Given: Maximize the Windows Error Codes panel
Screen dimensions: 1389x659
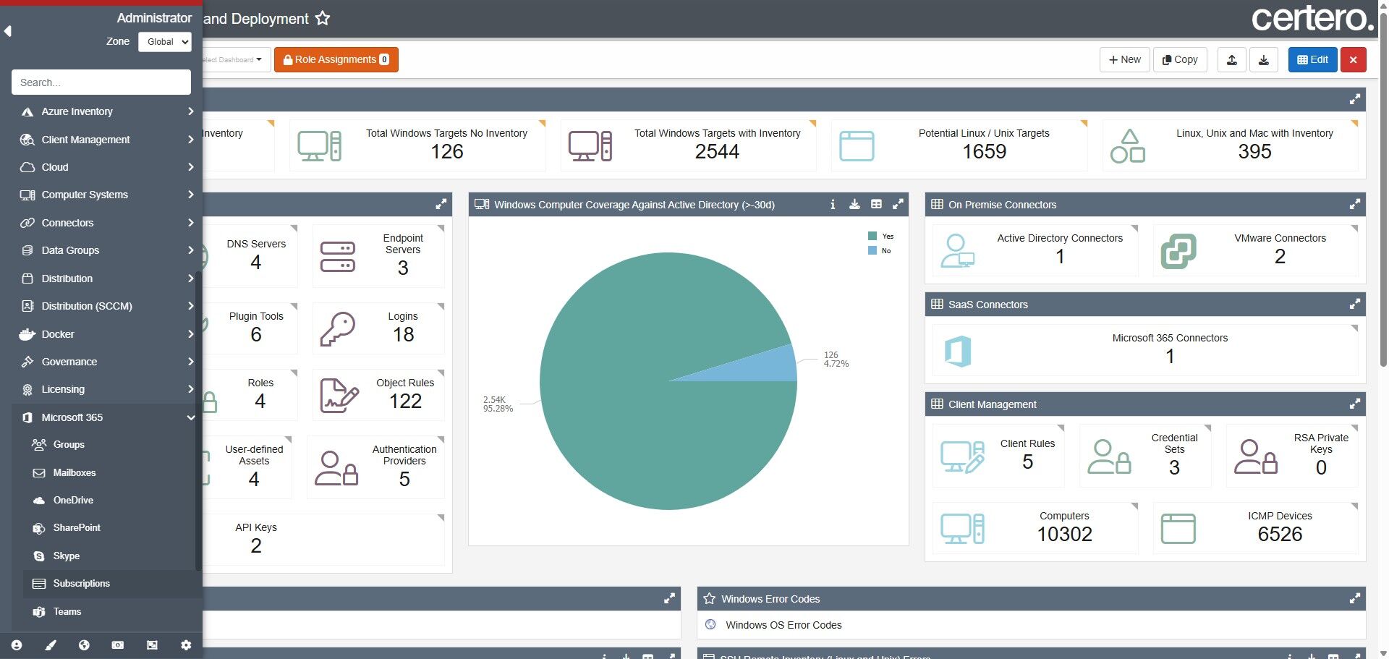Looking at the screenshot, I should tap(1355, 599).
